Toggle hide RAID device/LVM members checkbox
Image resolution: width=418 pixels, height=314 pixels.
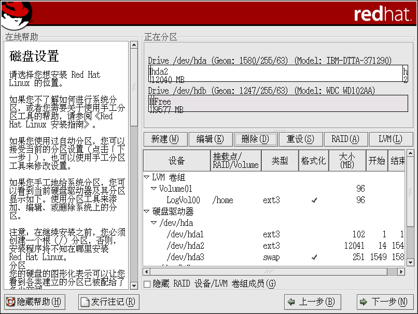147,284
